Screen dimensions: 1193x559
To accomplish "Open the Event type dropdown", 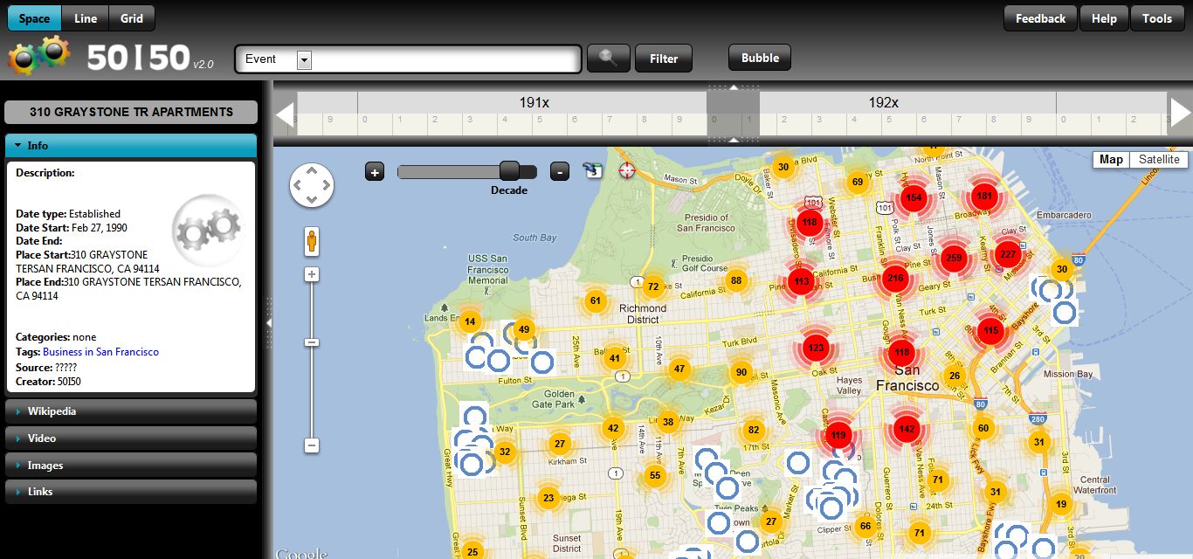I will point(304,59).
